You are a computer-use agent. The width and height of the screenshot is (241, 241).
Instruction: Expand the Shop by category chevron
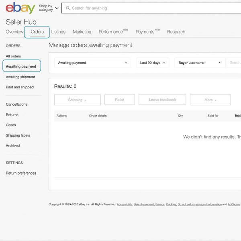pyautogui.click(x=57, y=8)
